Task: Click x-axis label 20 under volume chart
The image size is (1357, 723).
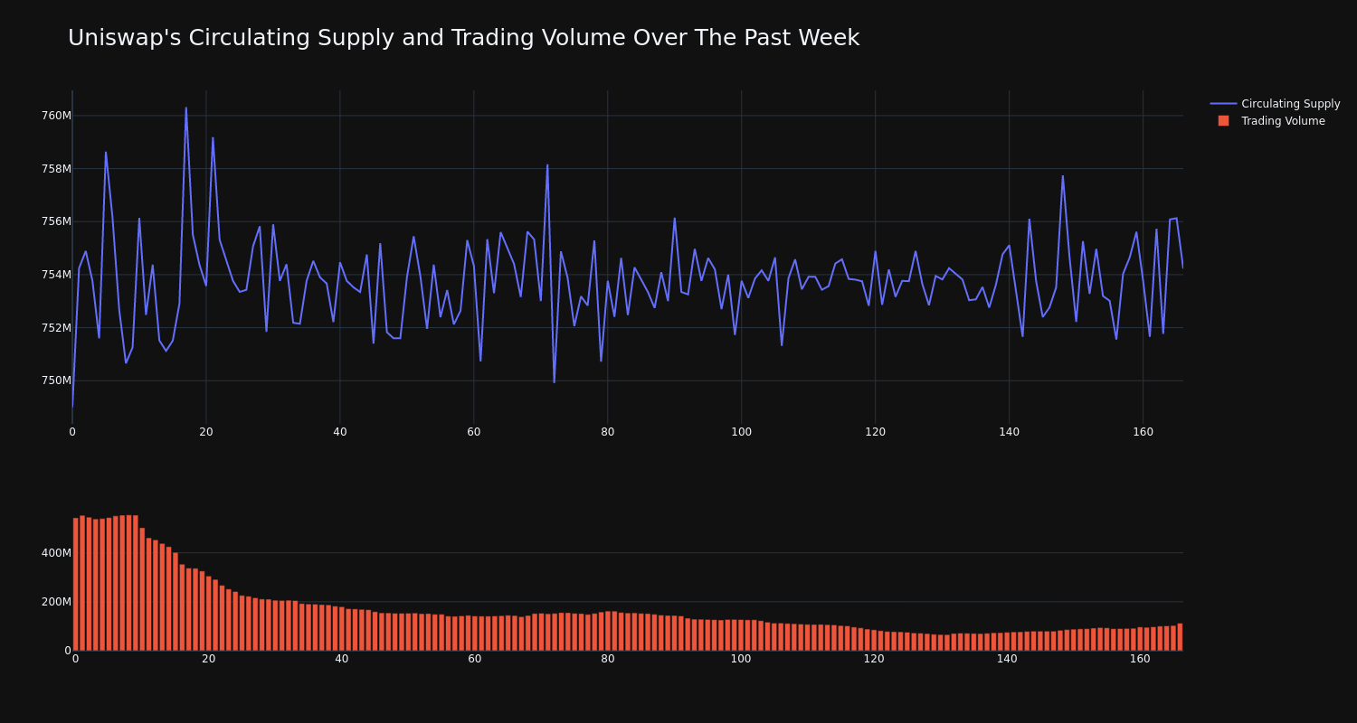Action: click(x=209, y=659)
